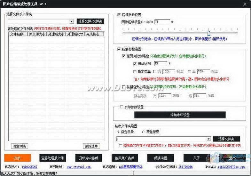
Task: Click the 处理后大小 column header
Action: click(x=56, y=34)
